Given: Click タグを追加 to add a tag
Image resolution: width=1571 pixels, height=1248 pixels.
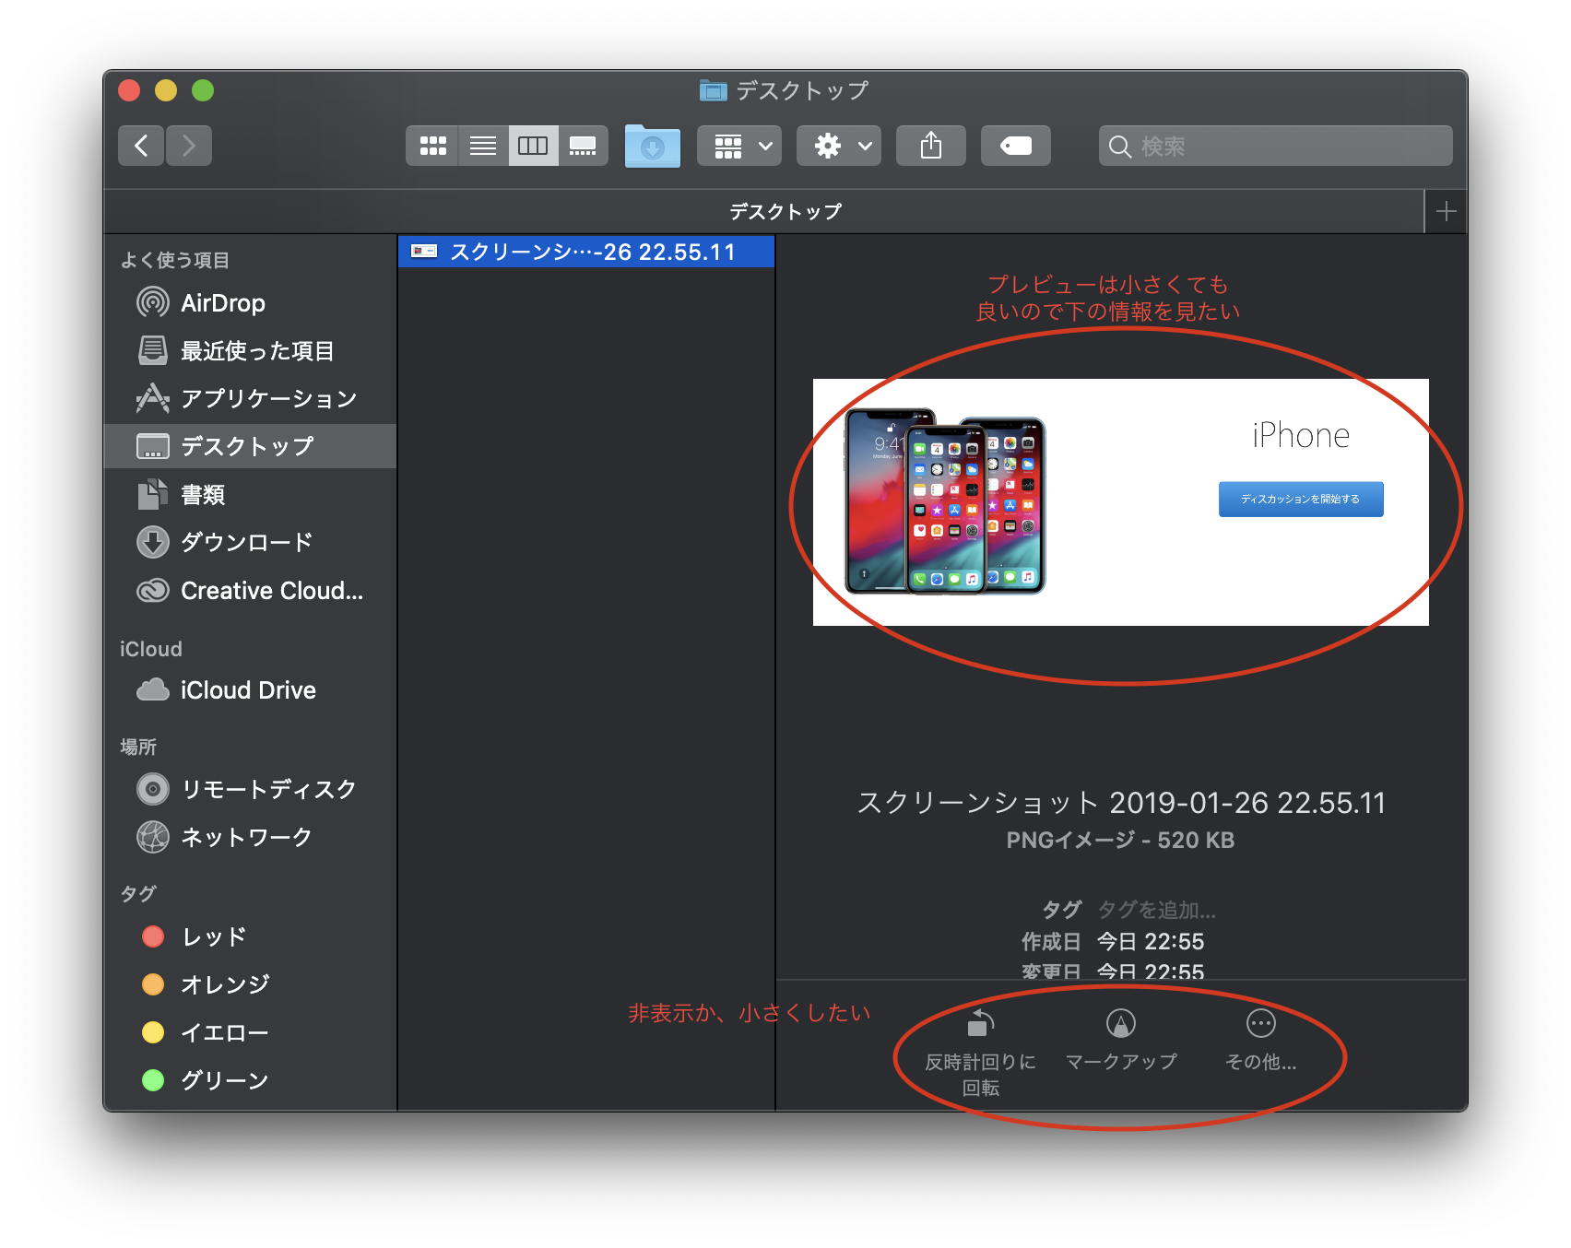Looking at the screenshot, I should coord(1156,911).
